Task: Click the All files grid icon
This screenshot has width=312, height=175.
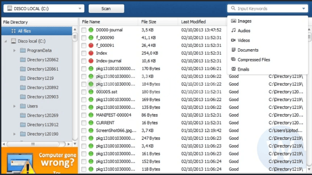Action: pos(13,31)
